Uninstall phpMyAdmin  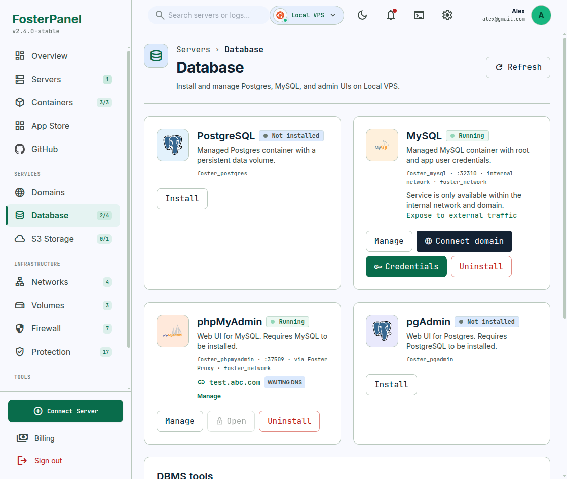click(289, 421)
